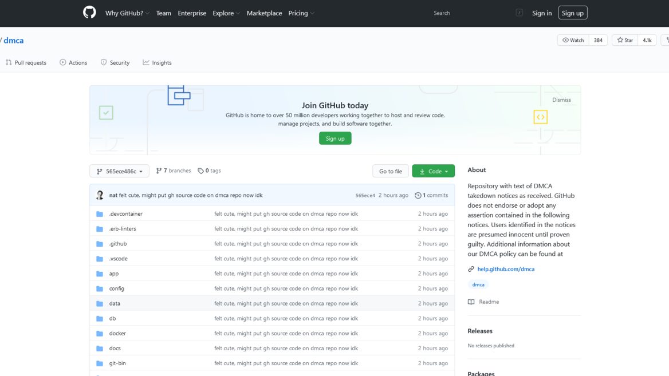
Task: Open commit hash 565ece4 link
Action: click(365, 195)
